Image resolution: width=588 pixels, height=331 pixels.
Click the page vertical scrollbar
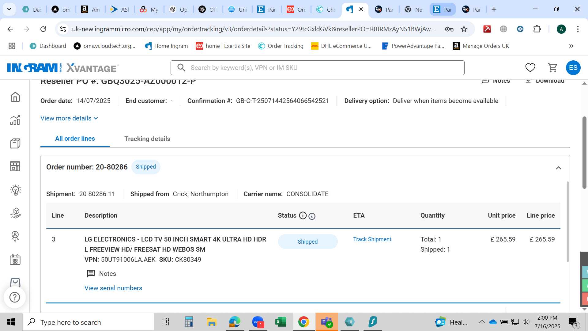tap(584, 153)
